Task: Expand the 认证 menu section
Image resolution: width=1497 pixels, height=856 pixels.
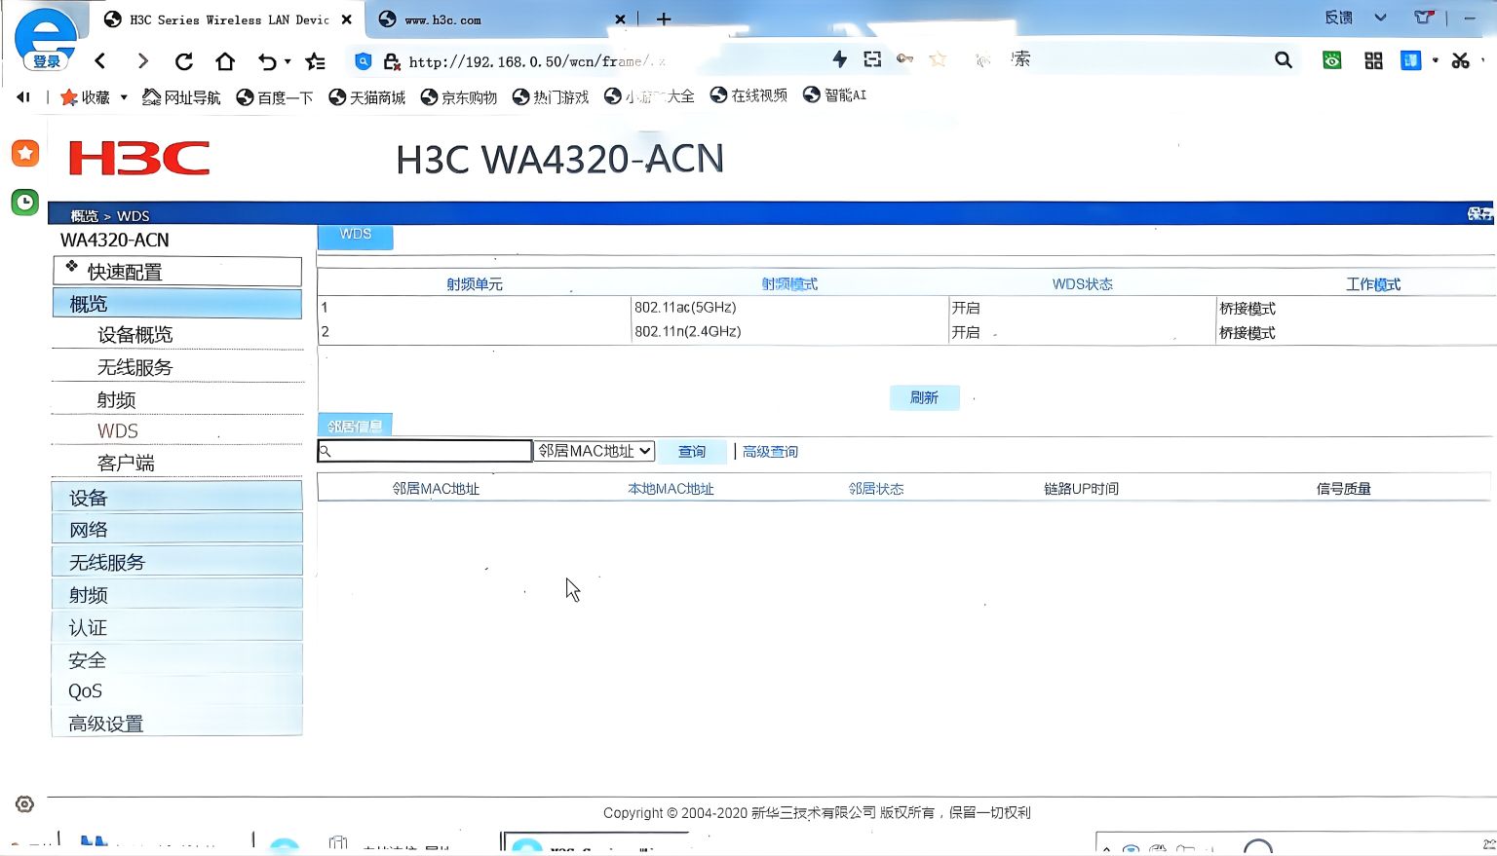Action: pos(176,627)
